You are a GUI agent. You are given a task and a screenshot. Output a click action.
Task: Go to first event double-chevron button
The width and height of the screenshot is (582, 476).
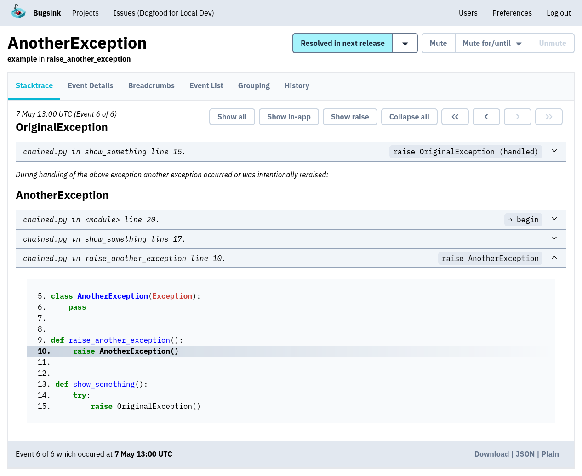[455, 117]
